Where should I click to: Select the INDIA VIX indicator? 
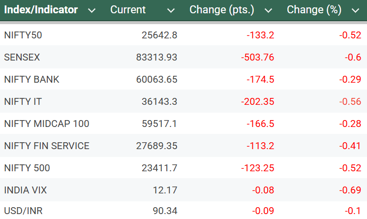coord(26,190)
